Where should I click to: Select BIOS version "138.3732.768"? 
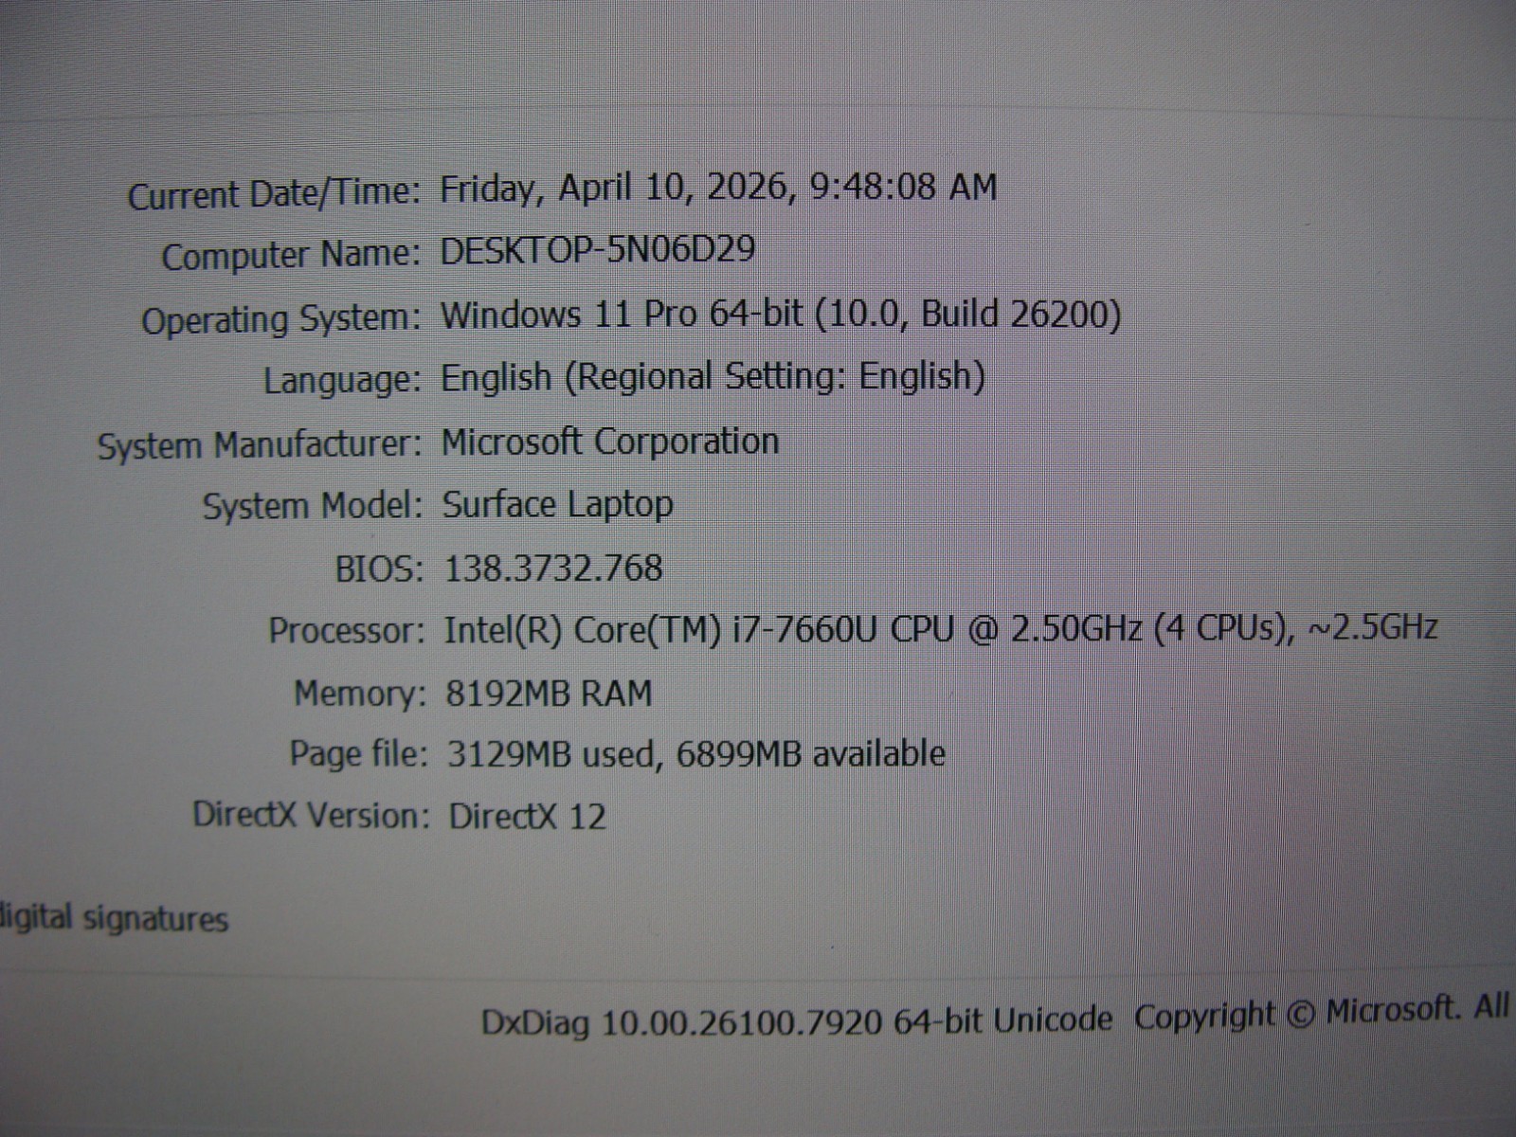553,568
